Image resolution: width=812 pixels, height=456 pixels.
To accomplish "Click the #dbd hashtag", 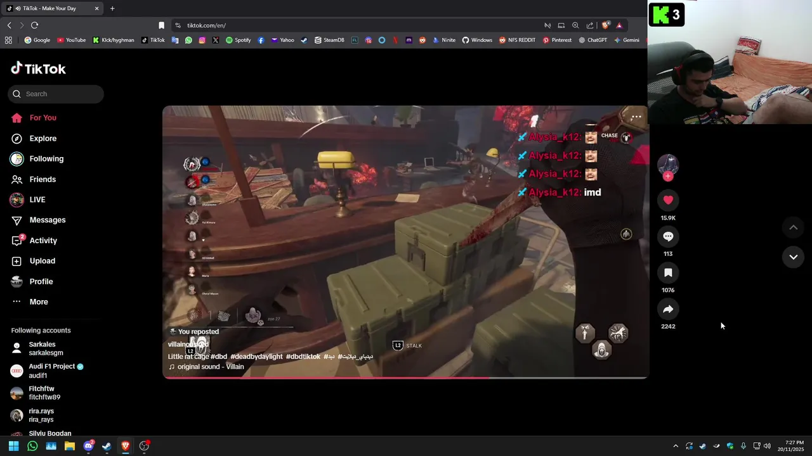I will (x=219, y=357).
